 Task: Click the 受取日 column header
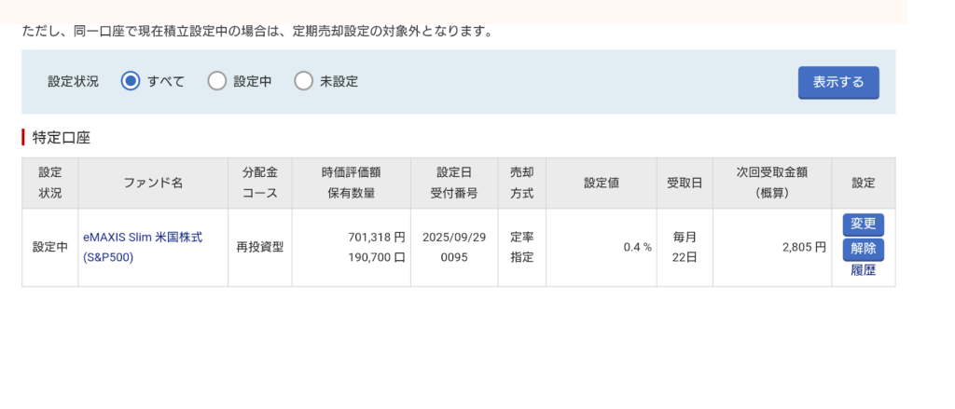[x=685, y=183]
